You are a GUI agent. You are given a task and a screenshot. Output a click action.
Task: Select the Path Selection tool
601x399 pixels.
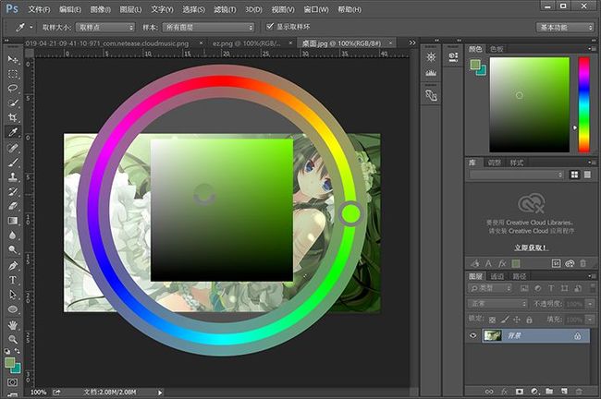(13, 295)
